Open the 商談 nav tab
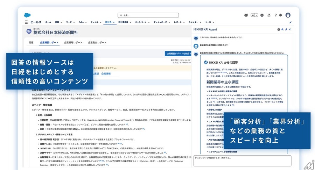 click(x=57, y=22)
